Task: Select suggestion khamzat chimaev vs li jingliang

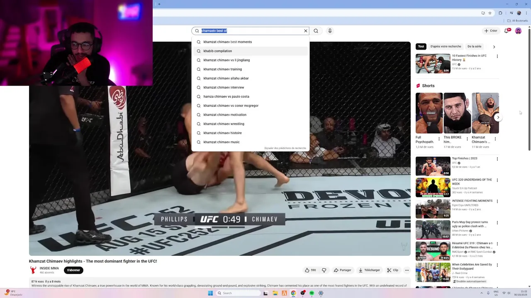Action: pyautogui.click(x=251, y=60)
